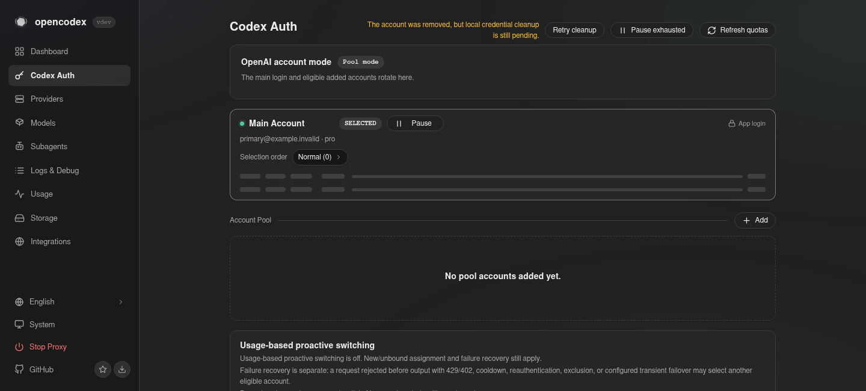Image resolution: width=866 pixels, height=391 pixels.
Task: Click the SELECTED badge on Main Account
Action: click(x=360, y=123)
